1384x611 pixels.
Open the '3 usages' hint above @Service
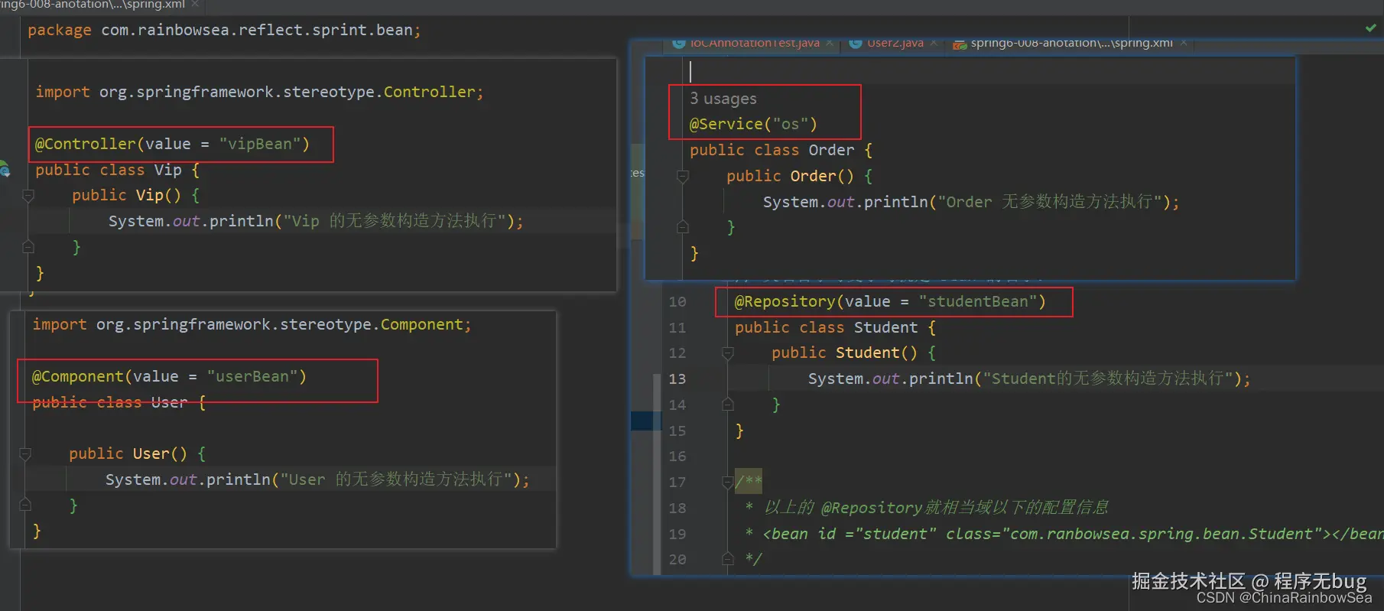pyautogui.click(x=723, y=99)
